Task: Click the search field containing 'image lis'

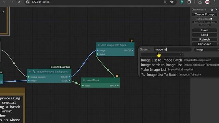Action: coord(172,50)
